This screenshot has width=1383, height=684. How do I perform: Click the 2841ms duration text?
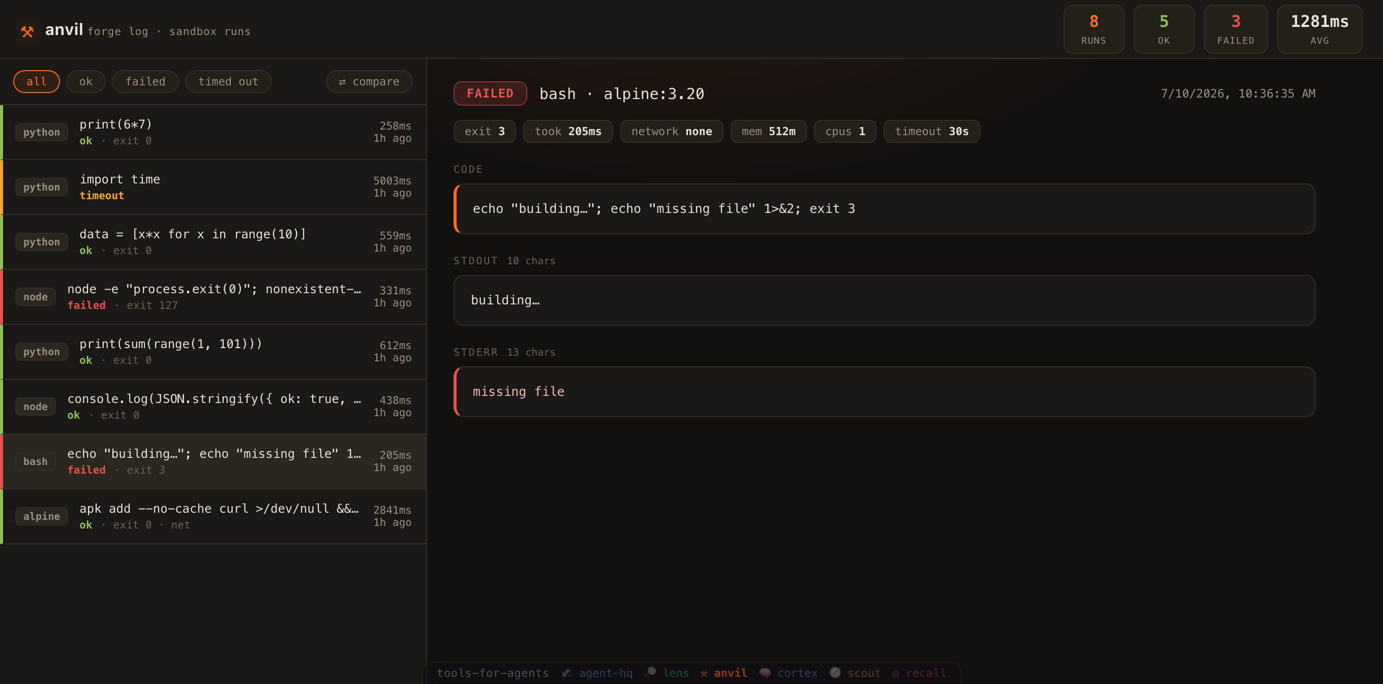[x=393, y=510]
